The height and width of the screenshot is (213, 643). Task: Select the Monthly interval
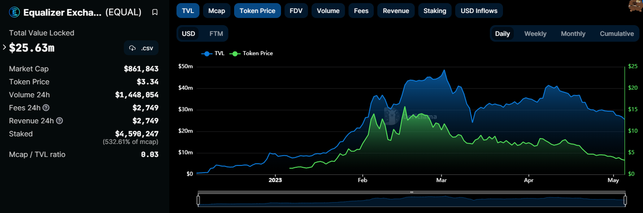(573, 34)
